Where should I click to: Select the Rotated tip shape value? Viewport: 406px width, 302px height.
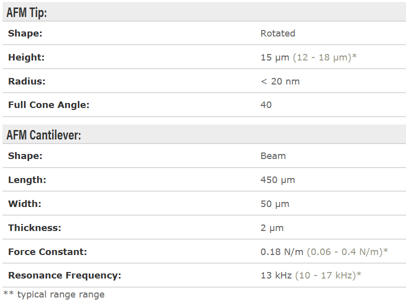point(278,33)
